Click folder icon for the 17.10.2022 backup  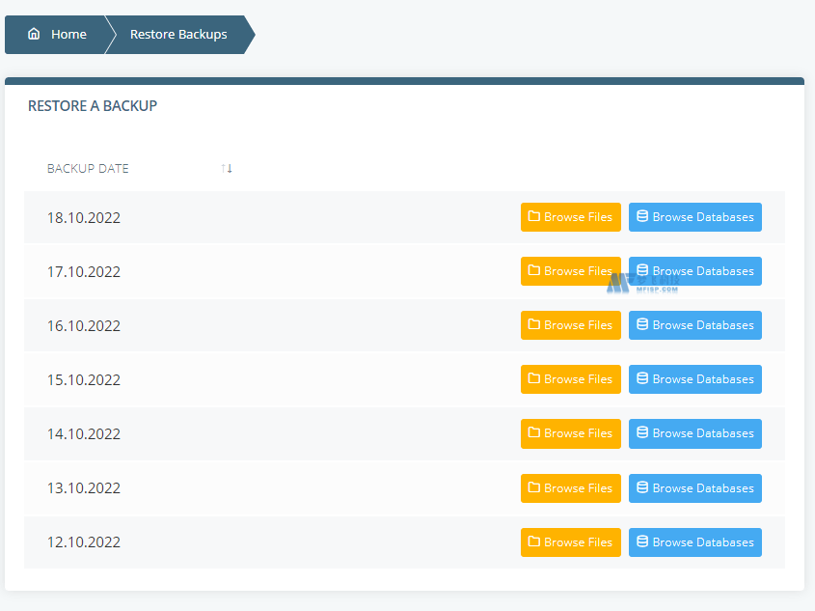534,271
